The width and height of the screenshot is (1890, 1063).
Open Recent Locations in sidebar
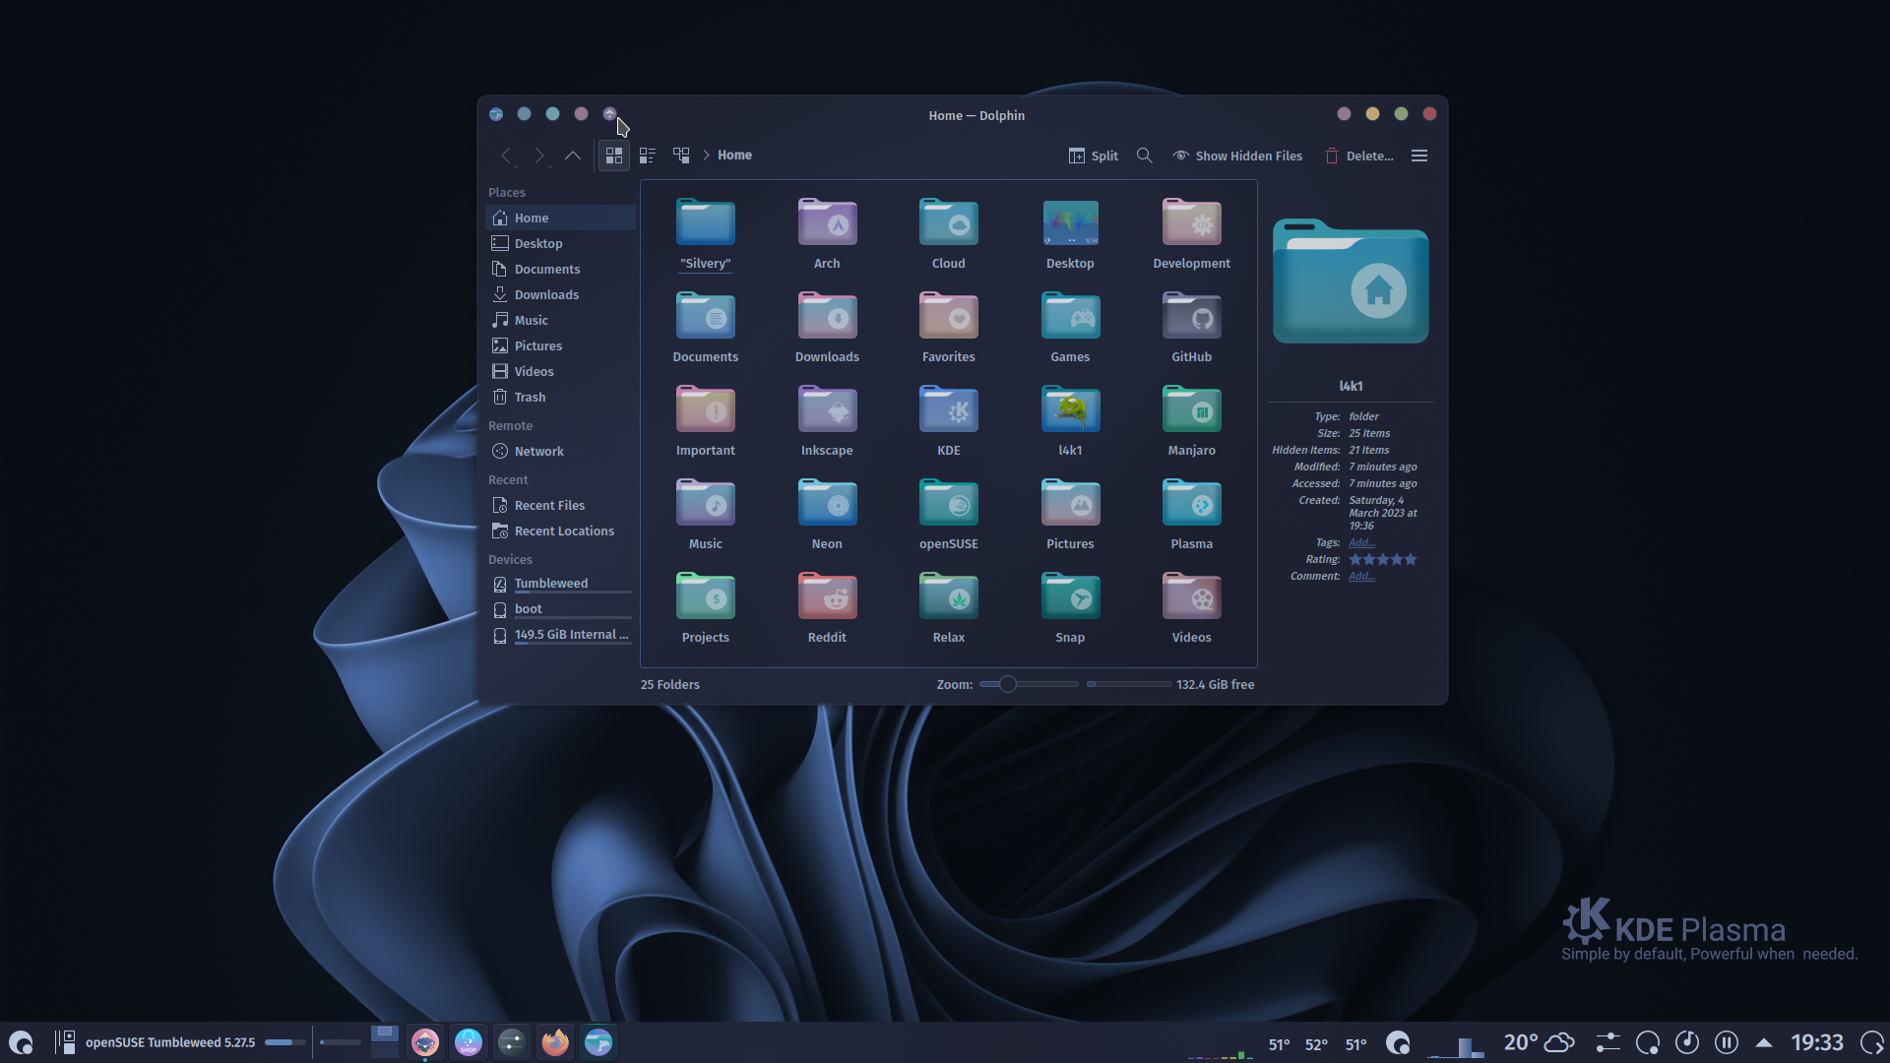tap(560, 531)
